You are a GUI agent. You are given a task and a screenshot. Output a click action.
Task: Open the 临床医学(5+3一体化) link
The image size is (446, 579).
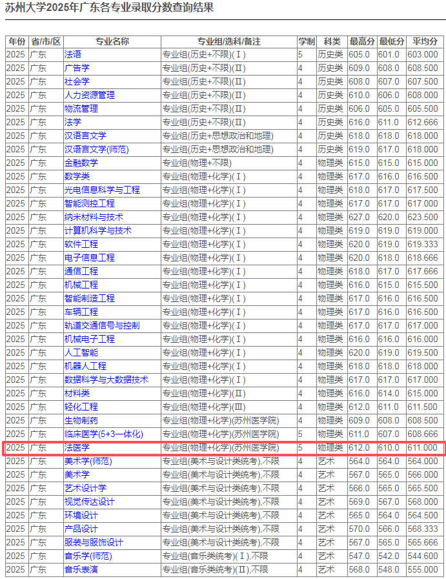click(x=103, y=434)
